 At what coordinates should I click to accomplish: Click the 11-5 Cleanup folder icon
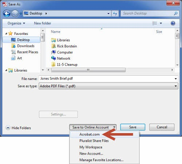[x=53, y=64]
